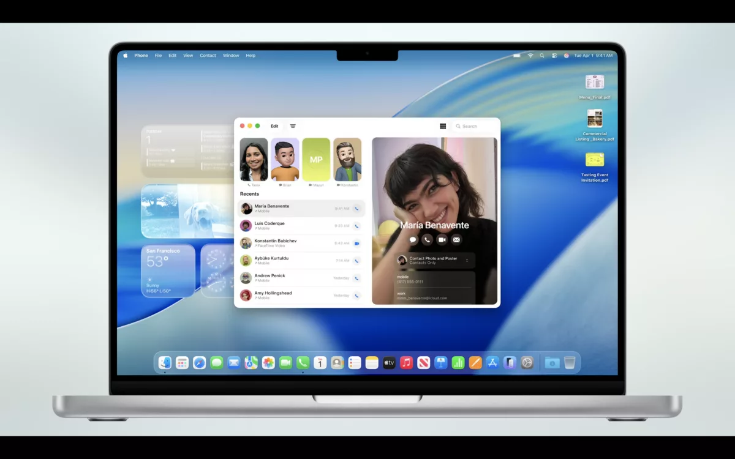Open the Phone menu in the menu bar
Image resolution: width=735 pixels, height=459 pixels.
[141, 55]
